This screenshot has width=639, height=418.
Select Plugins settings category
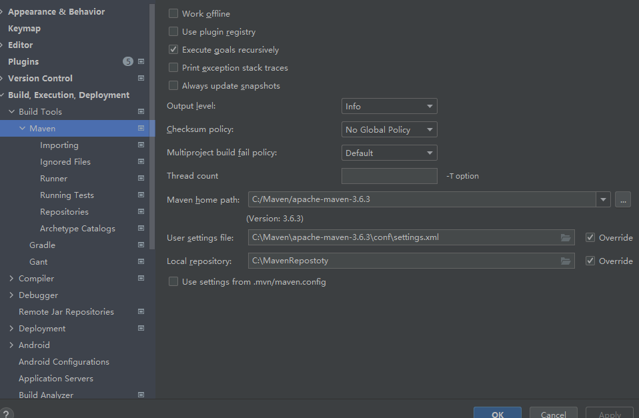click(x=23, y=61)
